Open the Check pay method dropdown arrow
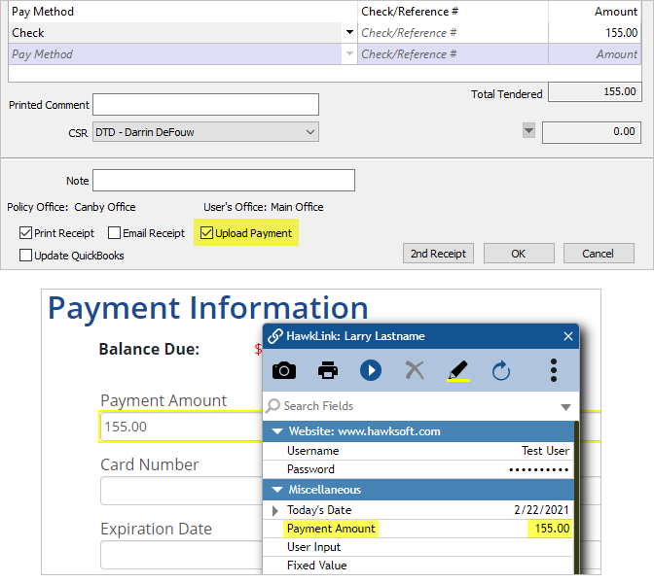Viewport: 654px width, 583px height. pyautogui.click(x=349, y=33)
